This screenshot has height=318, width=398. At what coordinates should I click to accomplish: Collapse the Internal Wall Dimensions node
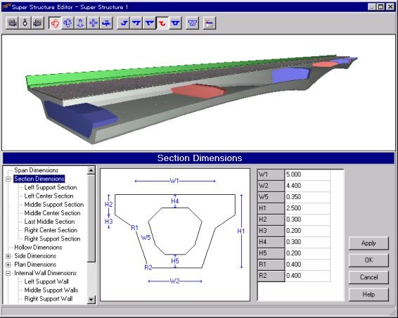point(8,273)
